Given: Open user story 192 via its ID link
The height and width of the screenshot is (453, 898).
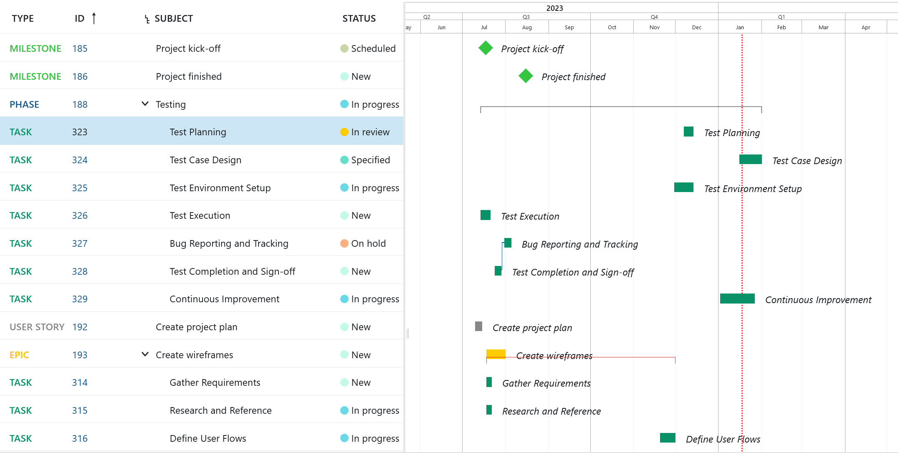Looking at the screenshot, I should tap(80, 326).
